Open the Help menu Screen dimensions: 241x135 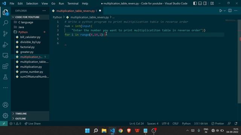pos(85,3)
